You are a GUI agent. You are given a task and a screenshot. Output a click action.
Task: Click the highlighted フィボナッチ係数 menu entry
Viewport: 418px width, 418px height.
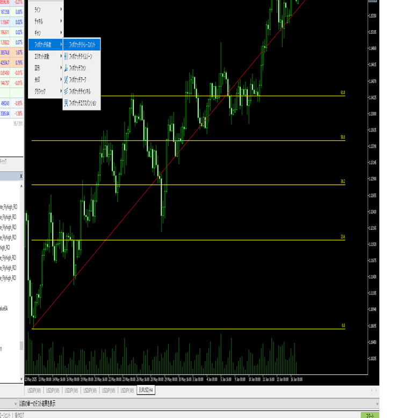pos(46,45)
